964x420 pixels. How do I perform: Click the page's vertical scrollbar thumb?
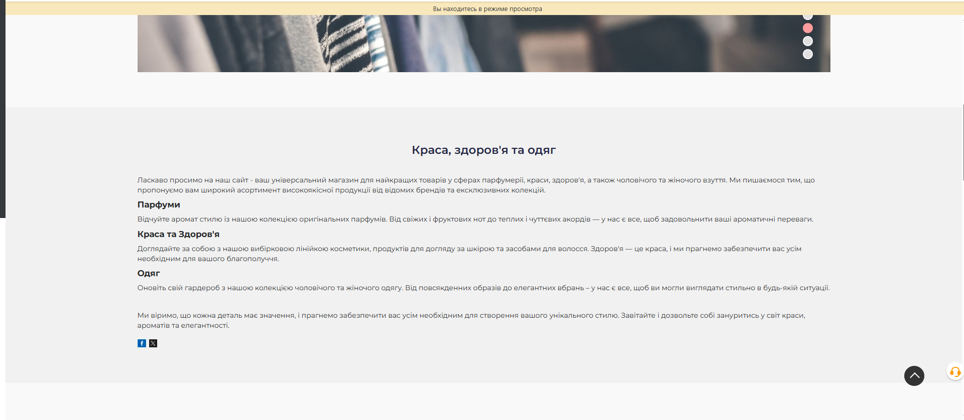point(963,143)
